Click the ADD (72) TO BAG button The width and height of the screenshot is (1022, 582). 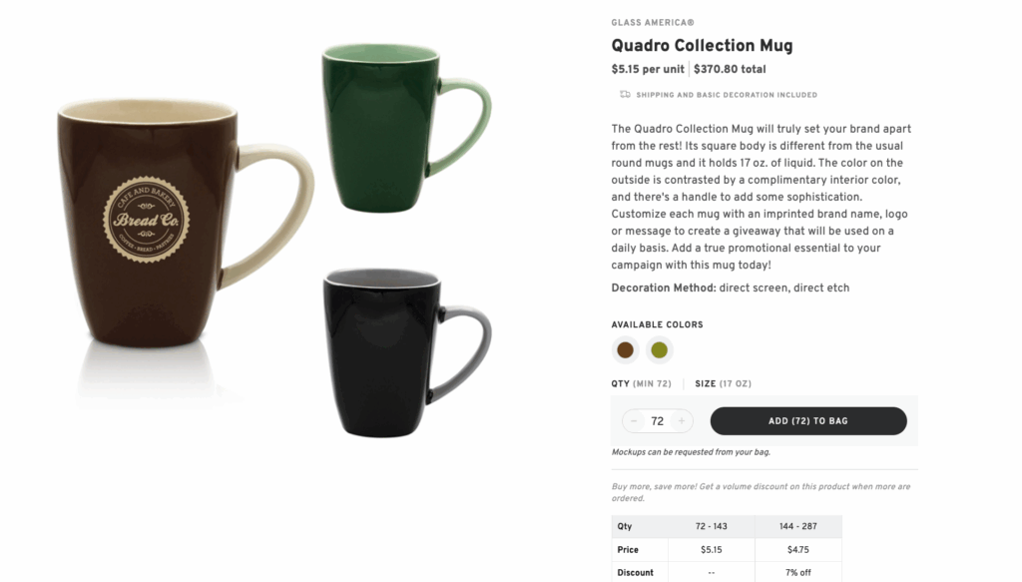pyautogui.click(x=807, y=420)
